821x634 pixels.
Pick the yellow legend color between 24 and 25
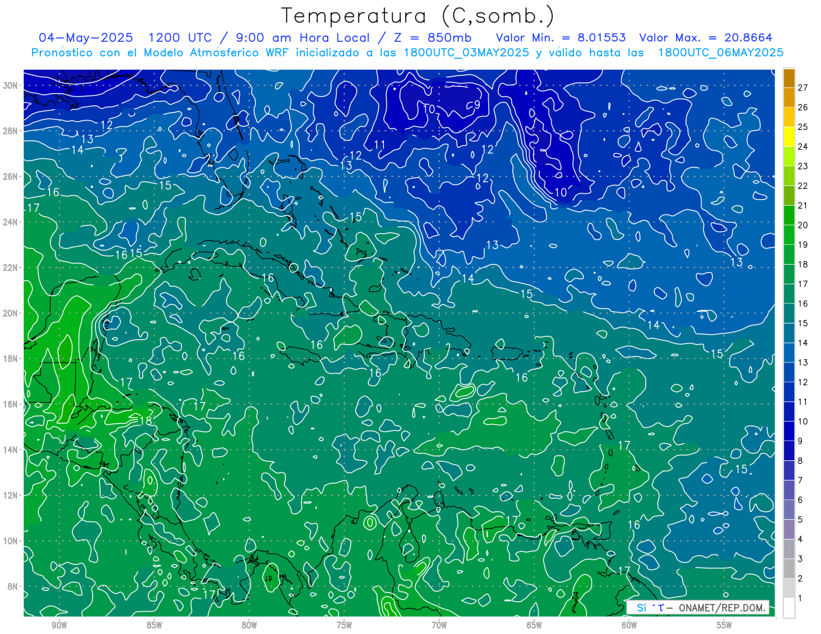tap(789, 137)
